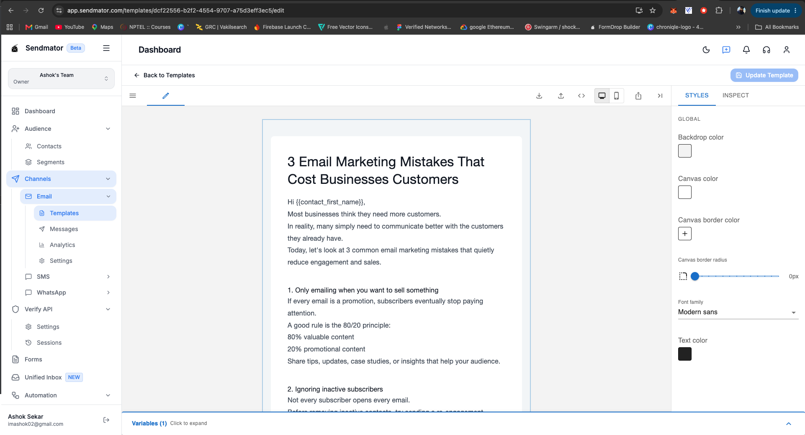
Task: Open Contacts page
Action: [49, 146]
